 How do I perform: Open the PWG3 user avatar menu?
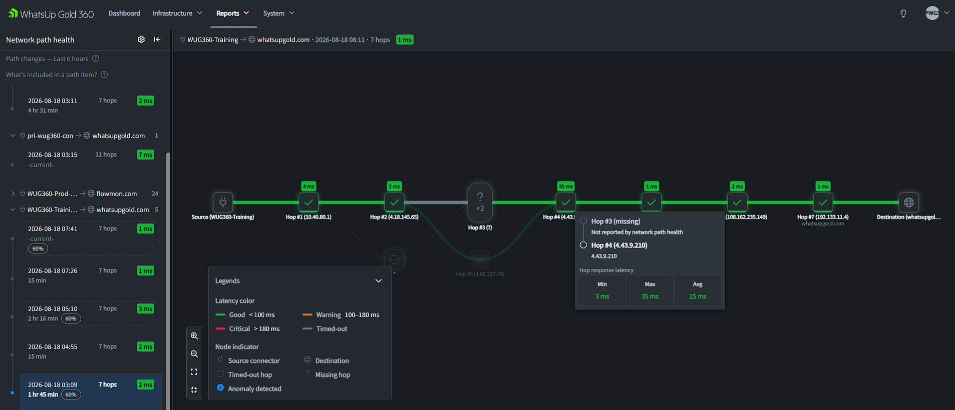pyautogui.click(x=932, y=13)
